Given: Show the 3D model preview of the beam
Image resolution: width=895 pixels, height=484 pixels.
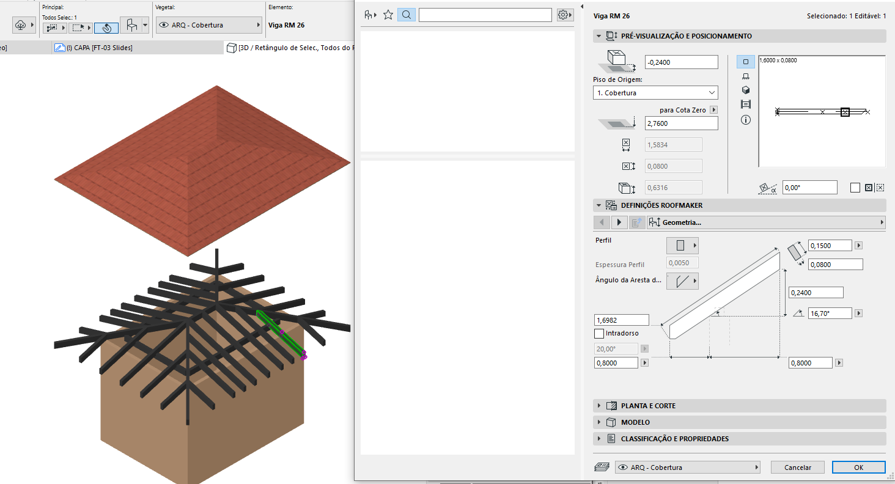Looking at the screenshot, I should (745, 89).
